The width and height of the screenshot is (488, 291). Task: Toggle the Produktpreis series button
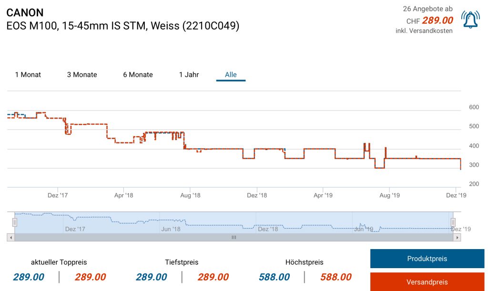point(427,259)
